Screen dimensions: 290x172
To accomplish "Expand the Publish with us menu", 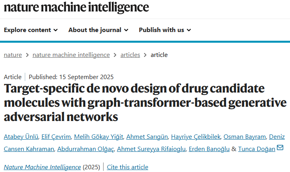I will (165, 30).
